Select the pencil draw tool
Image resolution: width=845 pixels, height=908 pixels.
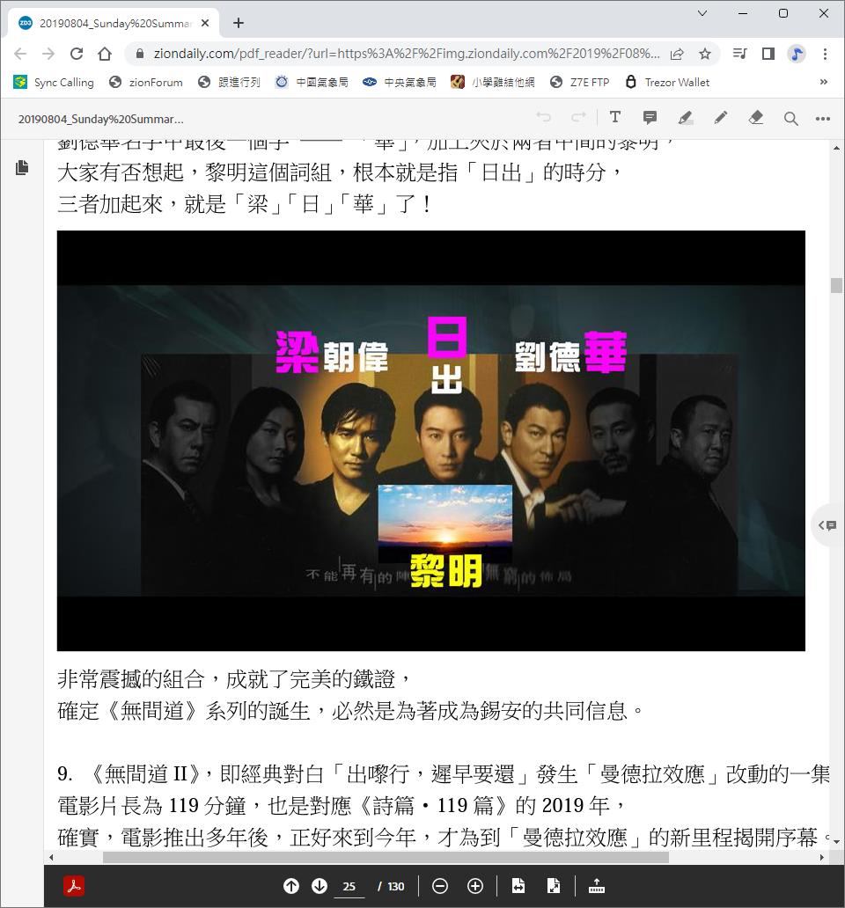pyautogui.click(x=721, y=118)
